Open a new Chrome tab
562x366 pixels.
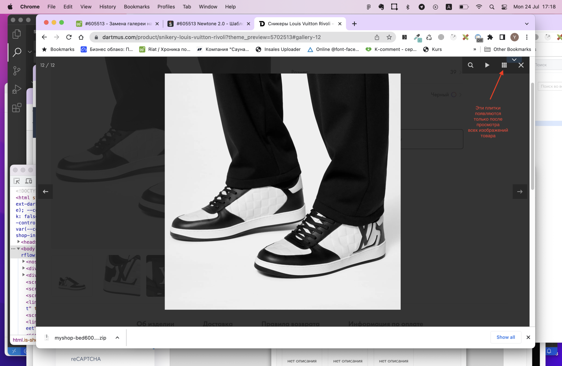354,24
